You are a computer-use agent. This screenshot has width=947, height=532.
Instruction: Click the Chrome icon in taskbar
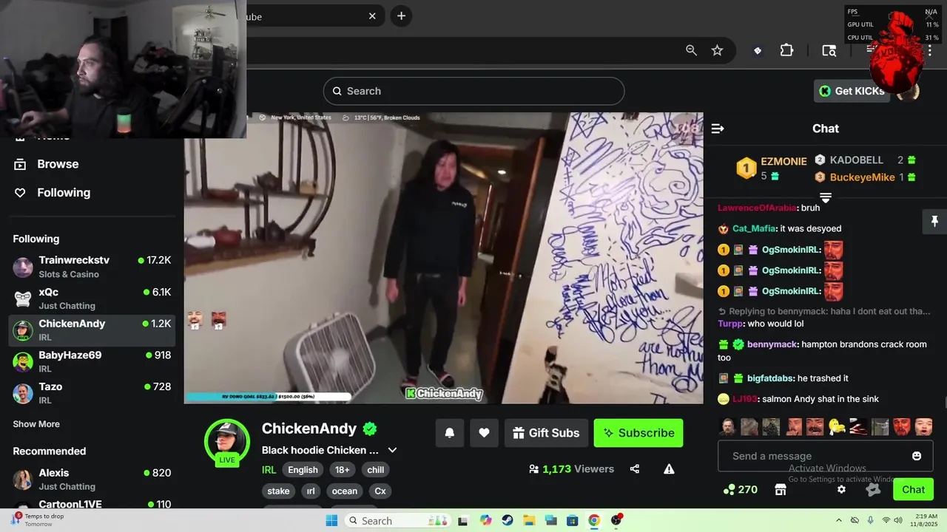(593, 520)
